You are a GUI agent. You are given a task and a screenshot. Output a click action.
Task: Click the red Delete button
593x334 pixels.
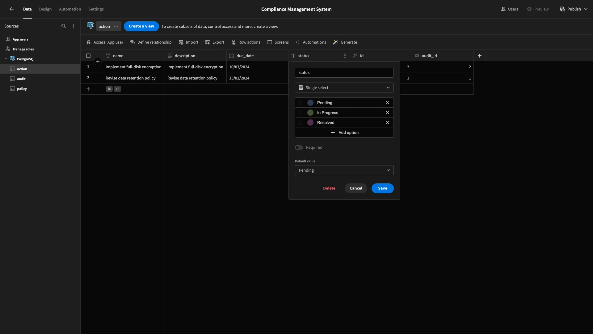(x=329, y=188)
